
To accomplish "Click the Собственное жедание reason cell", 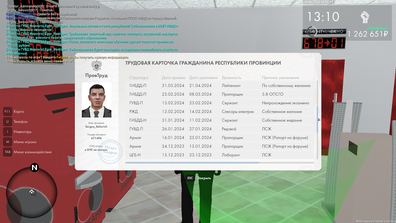I will click(x=282, y=120).
